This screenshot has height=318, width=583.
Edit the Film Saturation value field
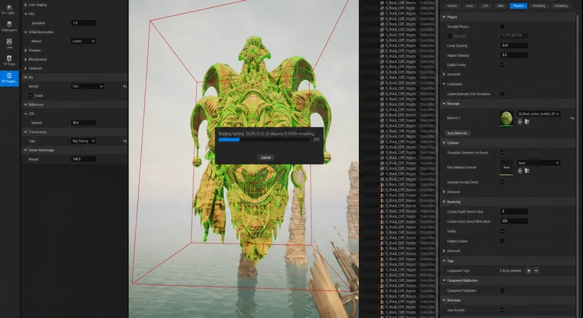[x=84, y=23]
